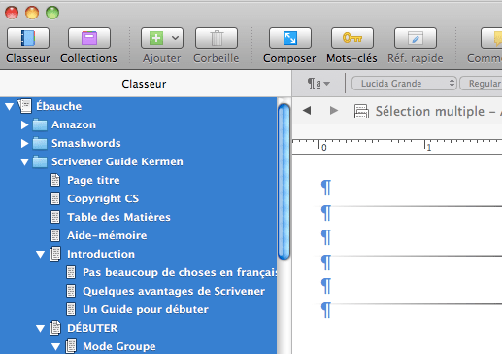Select Page titre in the binder
Viewport: 502px width, 354px height.
click(x=93, y=180)
